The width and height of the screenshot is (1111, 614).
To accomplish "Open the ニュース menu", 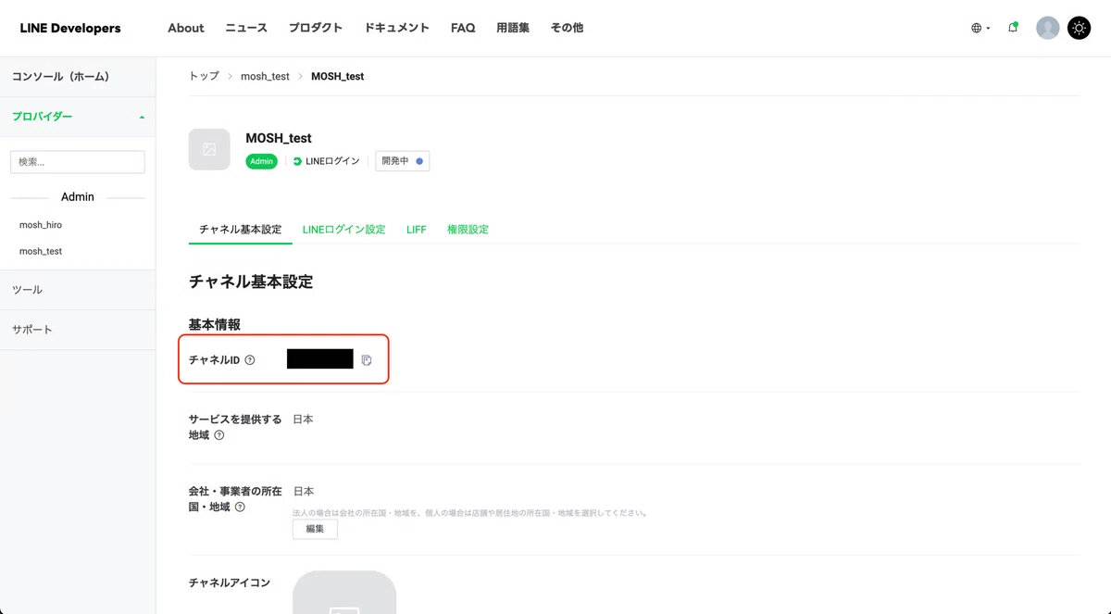I will [x=246, y=28].
